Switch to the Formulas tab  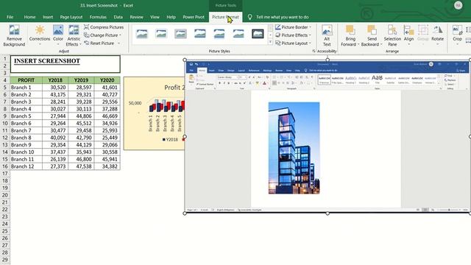tap(98, 17)
